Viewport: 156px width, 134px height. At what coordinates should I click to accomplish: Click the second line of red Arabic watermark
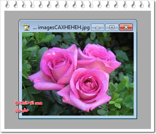click(22, 110)
